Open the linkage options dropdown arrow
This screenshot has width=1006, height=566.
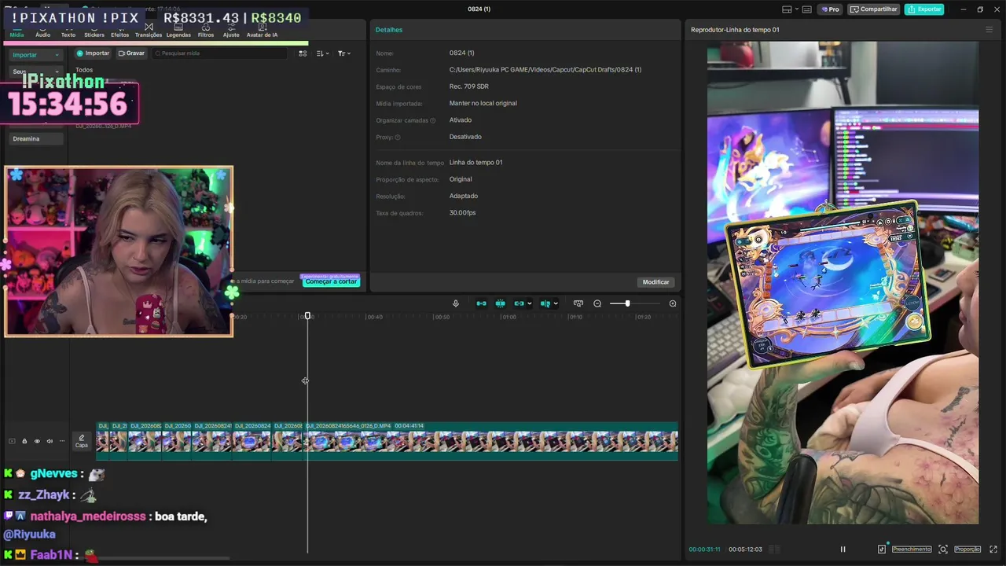click(x=530, y=303)
